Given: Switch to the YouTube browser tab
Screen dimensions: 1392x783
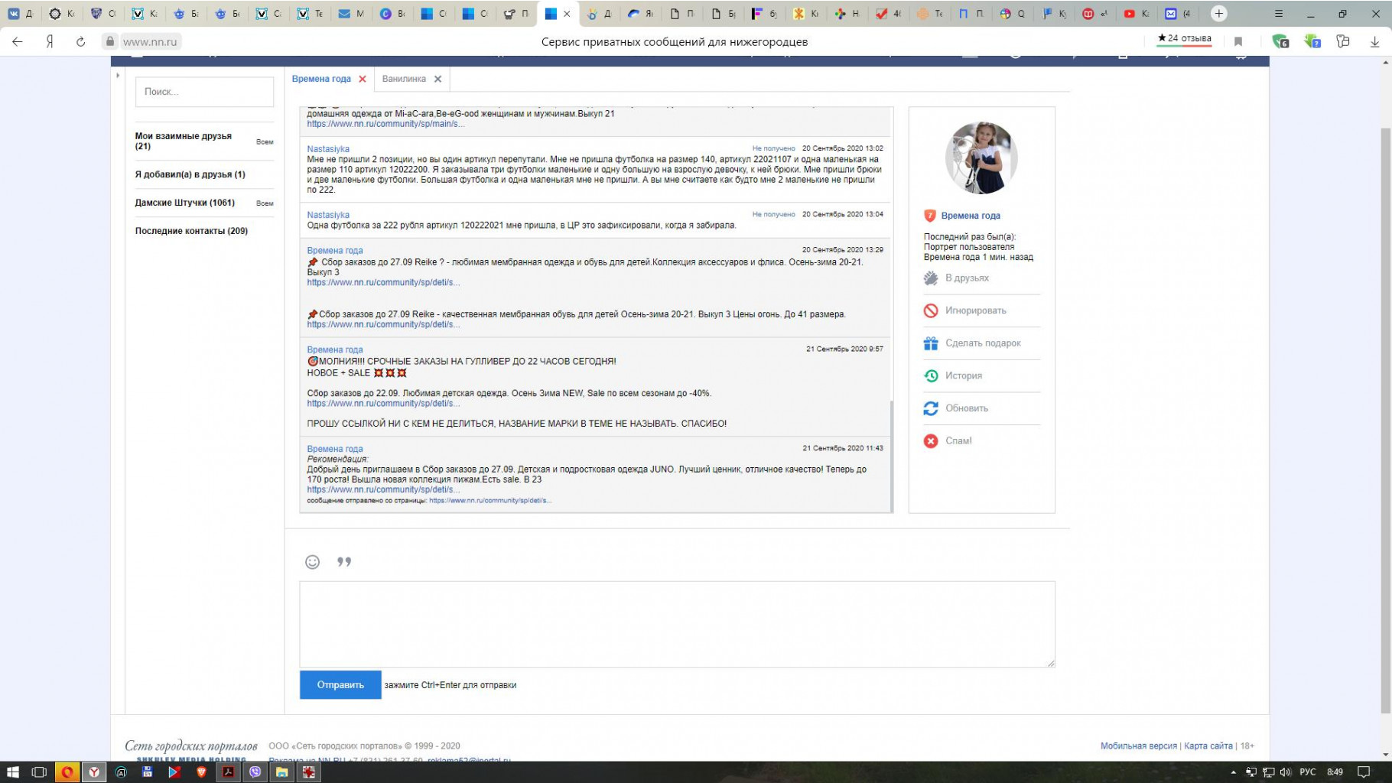Looking at the screenshot, I should pos(1137,14).
